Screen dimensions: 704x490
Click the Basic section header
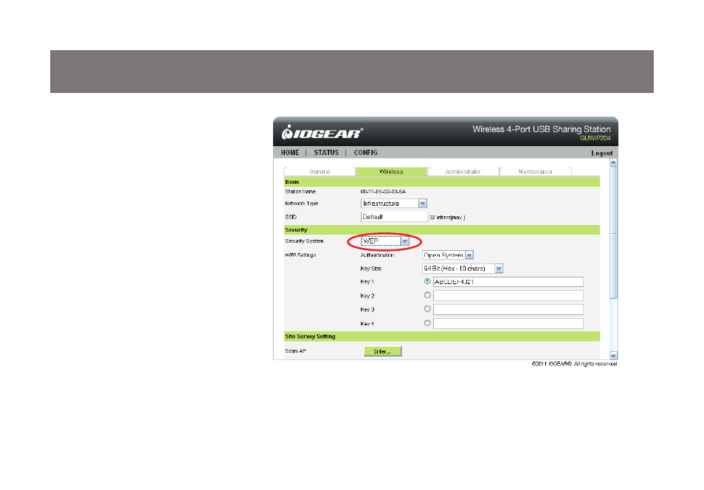[442, 182]
